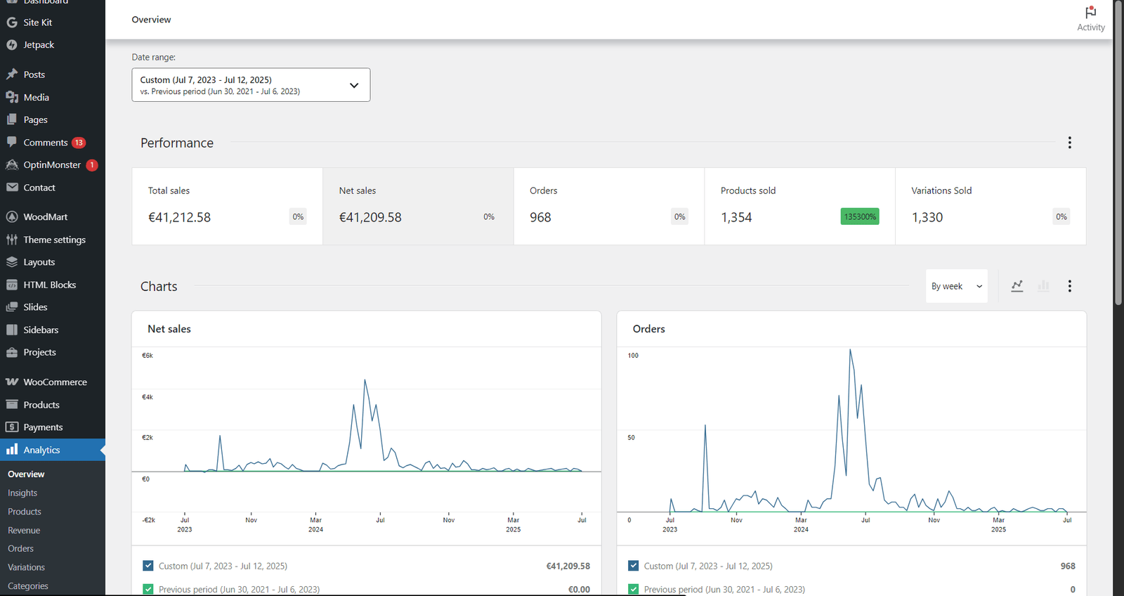Click the Products archive icon
The width and height of the screenshot is (1124, 596).
pos(12,405)
